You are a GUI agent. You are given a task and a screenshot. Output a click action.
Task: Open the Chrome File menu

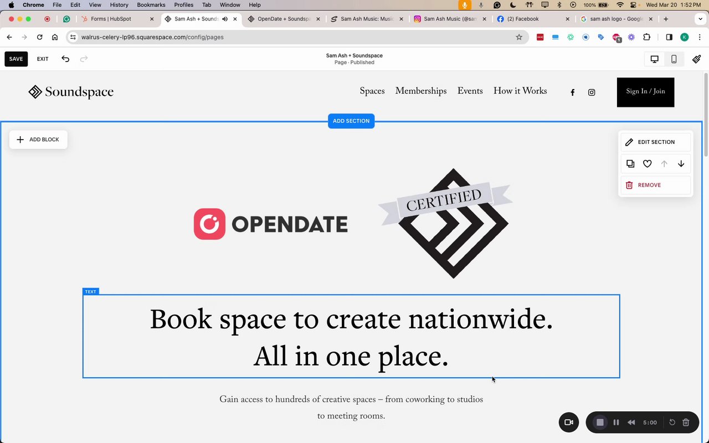[x=57, y=4]
